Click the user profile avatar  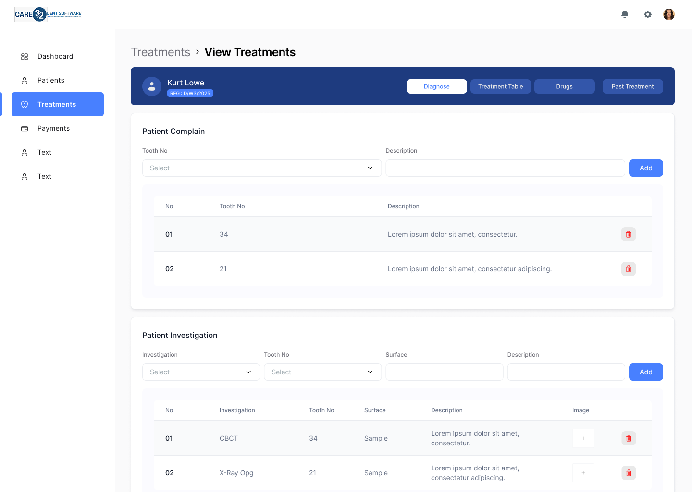(669, 14)
